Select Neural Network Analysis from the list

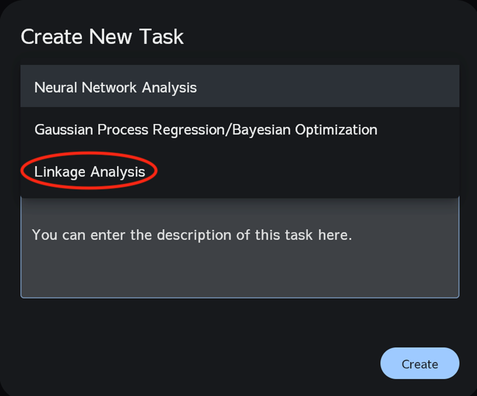(115, 88)
